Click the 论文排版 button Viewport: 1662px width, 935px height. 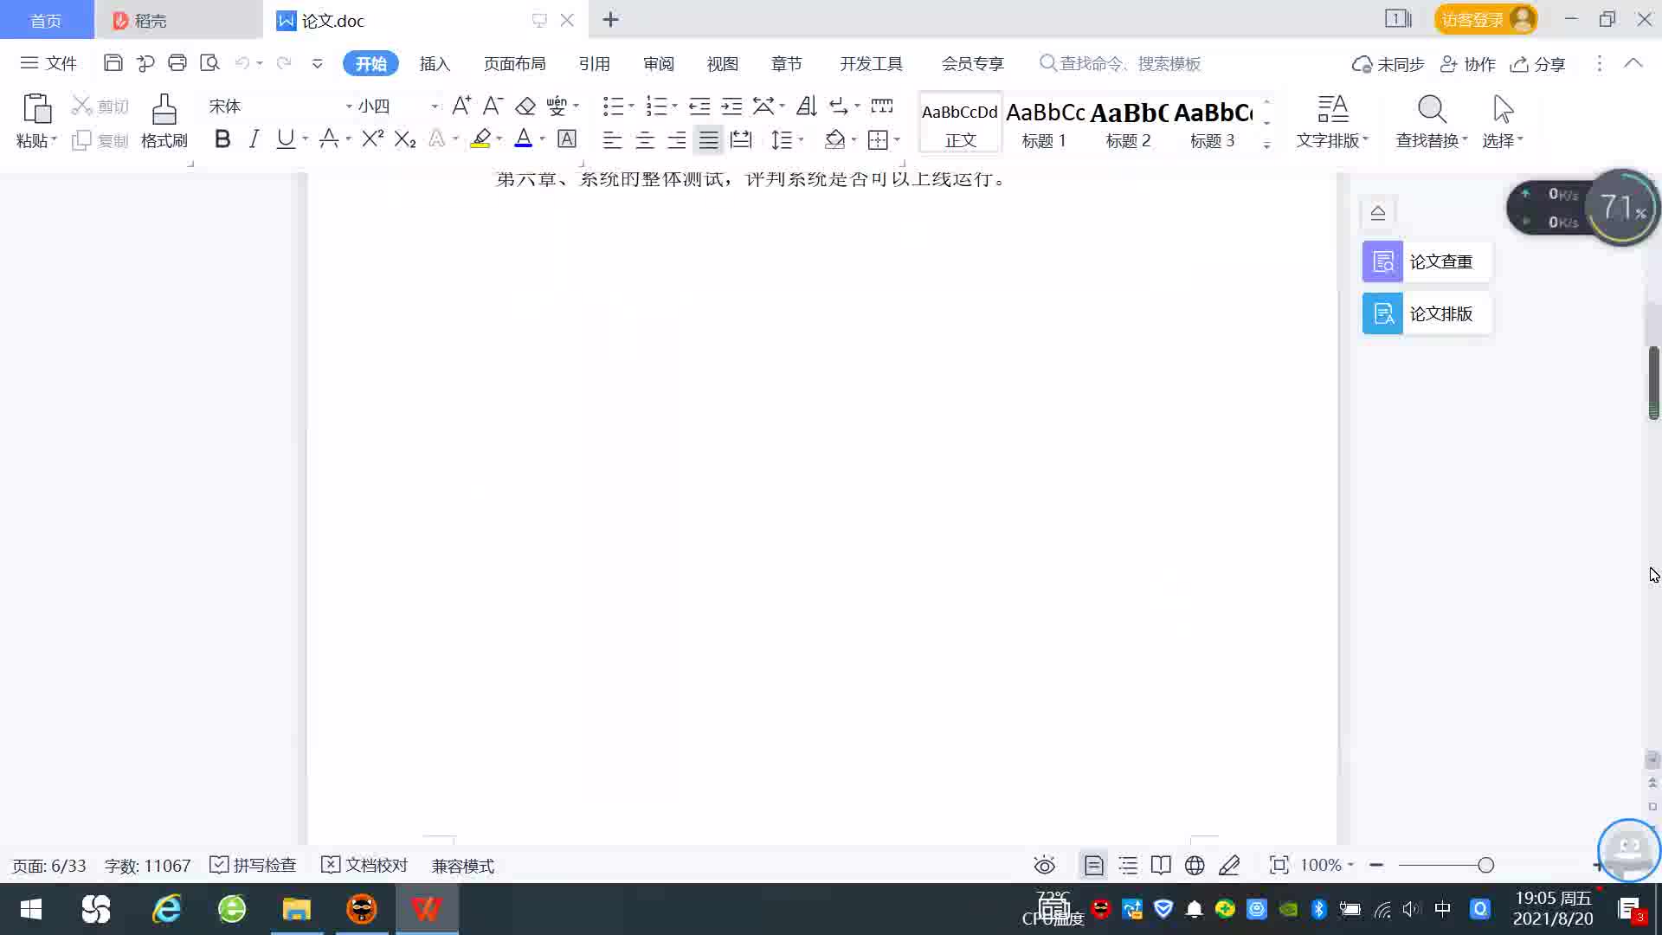(1426, 313)
